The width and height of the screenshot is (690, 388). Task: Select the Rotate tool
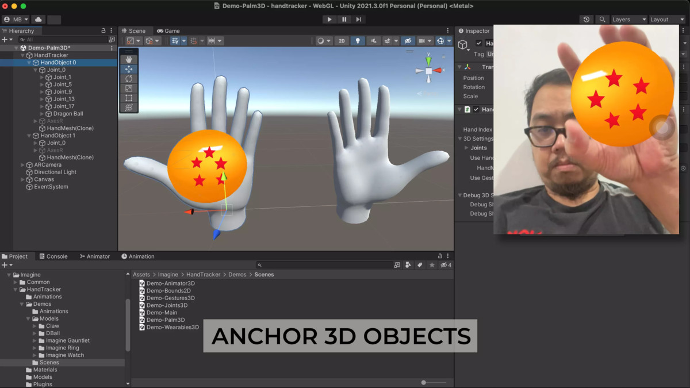tap(129, 78)
